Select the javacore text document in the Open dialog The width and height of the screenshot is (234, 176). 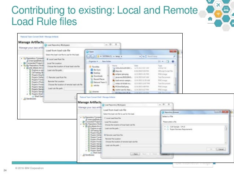123,77
